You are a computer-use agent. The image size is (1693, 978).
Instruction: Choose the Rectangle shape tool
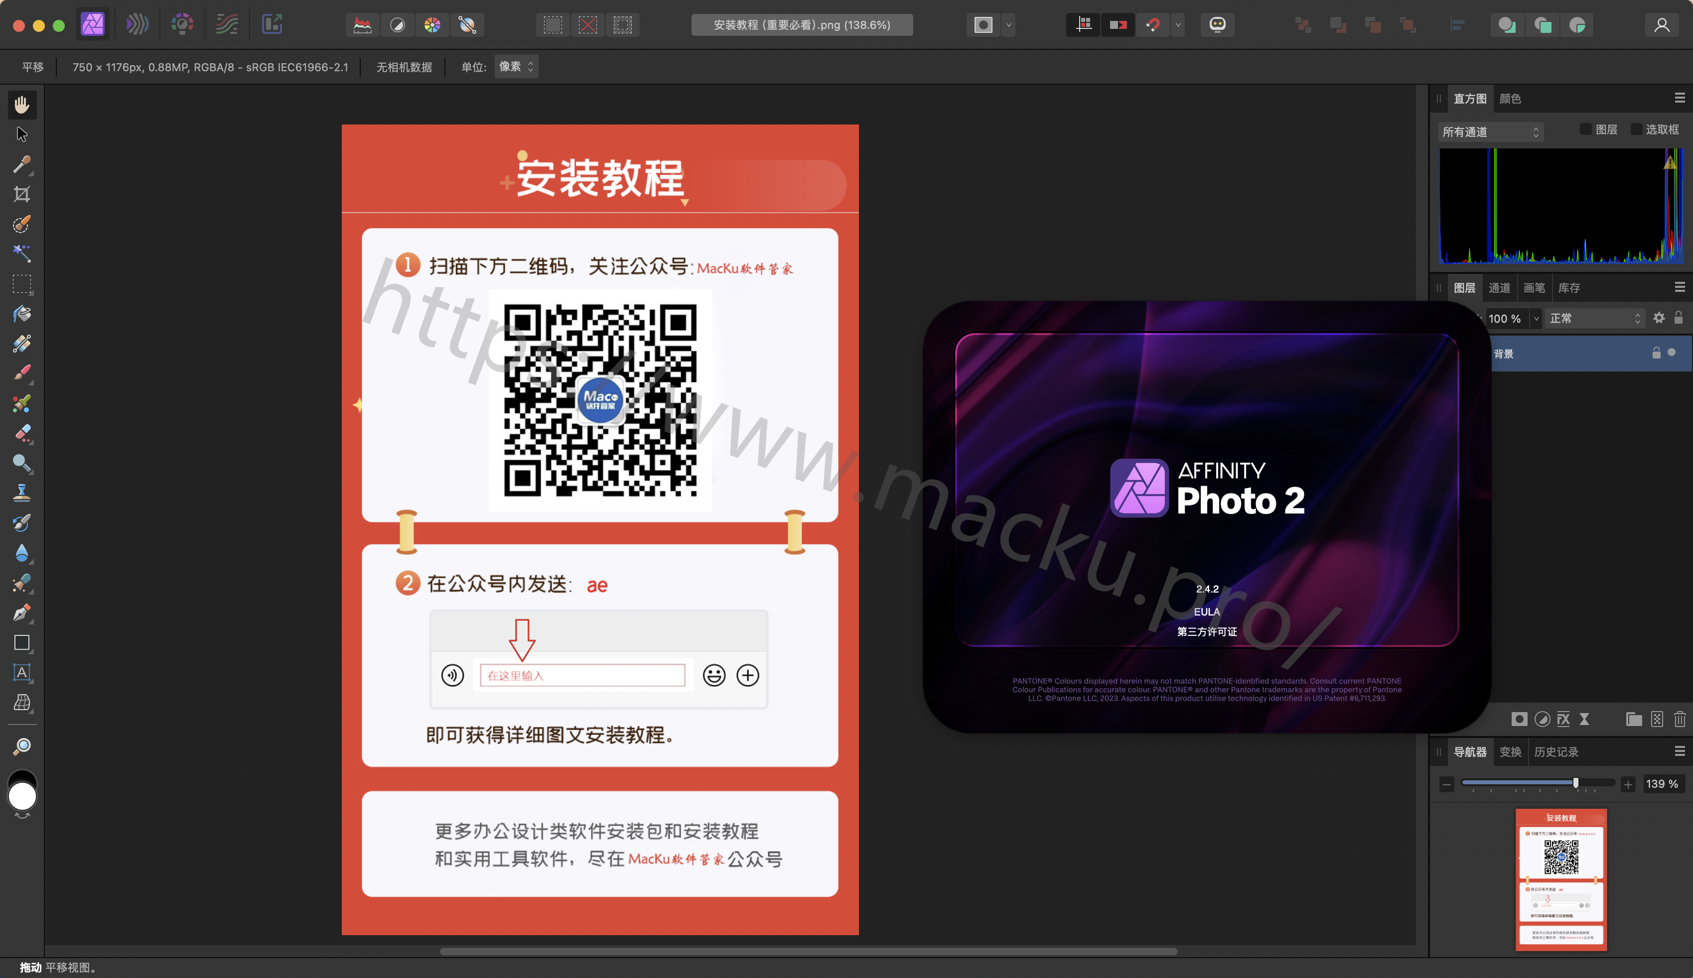point(21,642)
